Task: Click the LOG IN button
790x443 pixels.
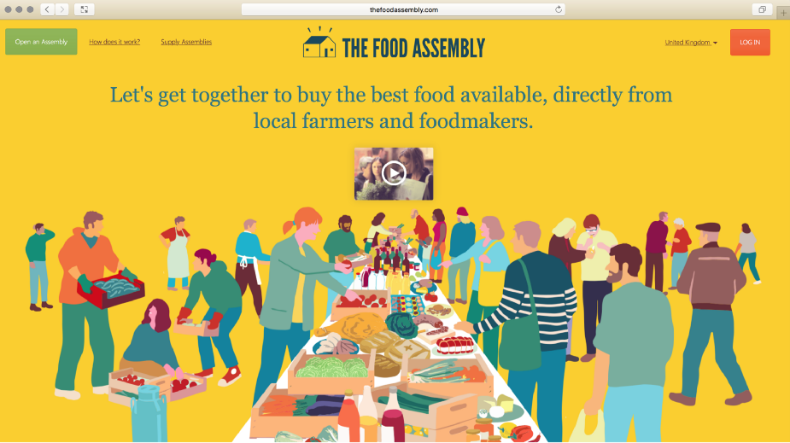Action: click(x=750, y=43)
